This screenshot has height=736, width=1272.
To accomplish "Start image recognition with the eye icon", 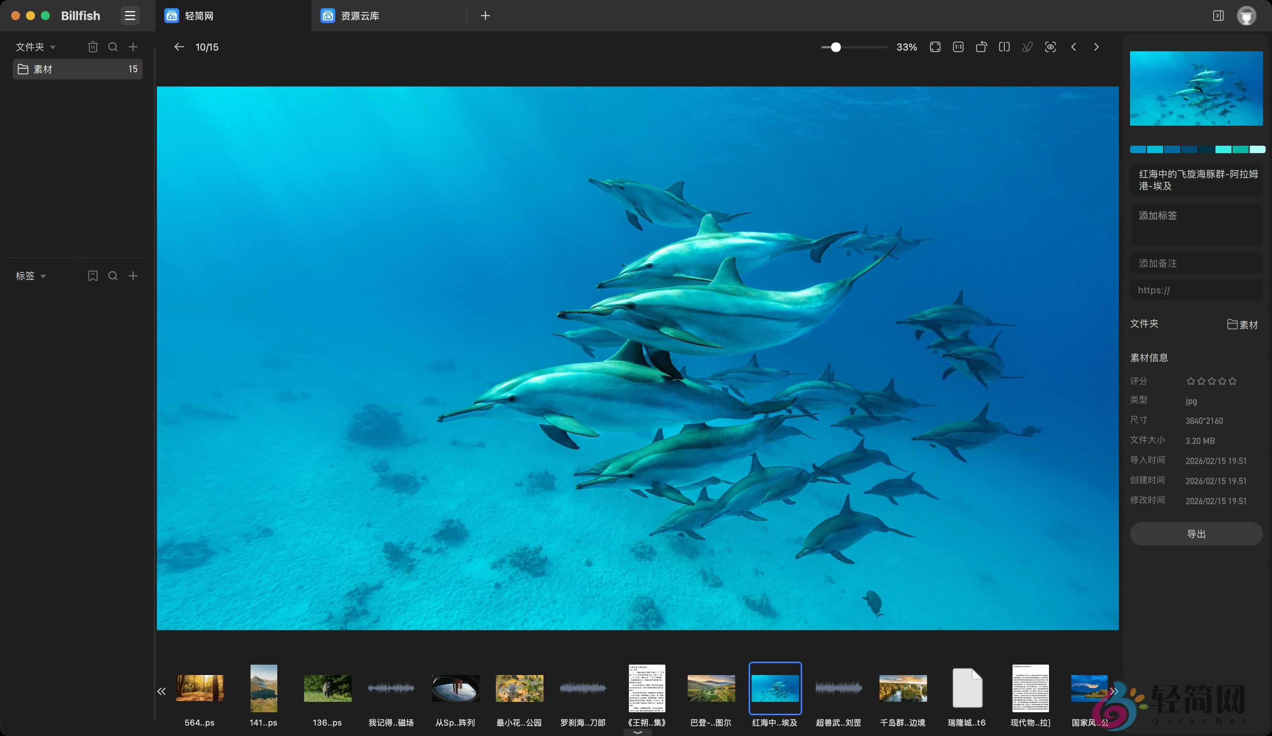I will pos(1050,46).
